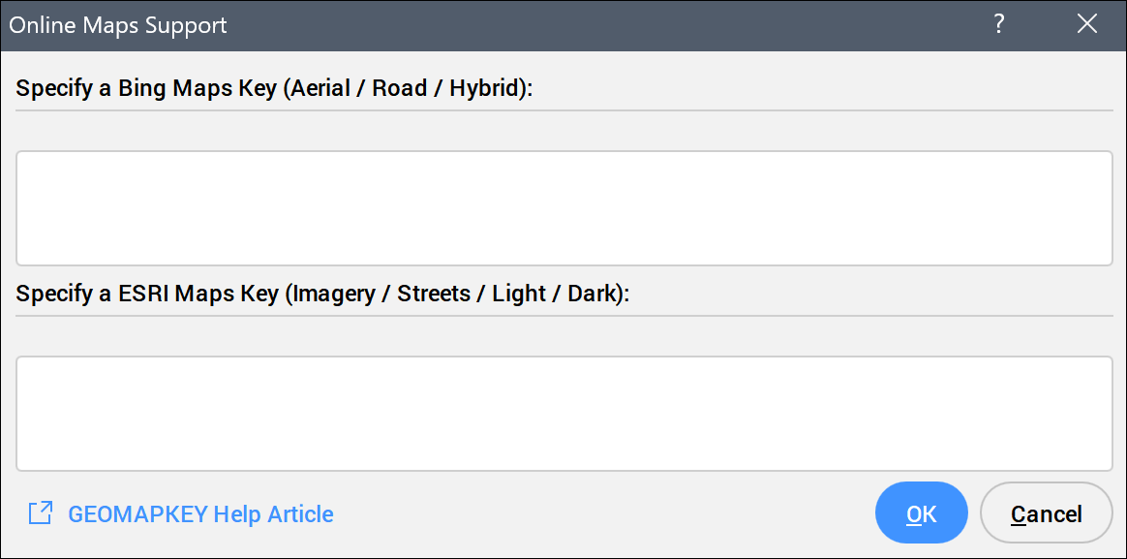Focus the ESRI Maps Key input box
This screenshot has width=1127, height=559.
click(563, 413)
